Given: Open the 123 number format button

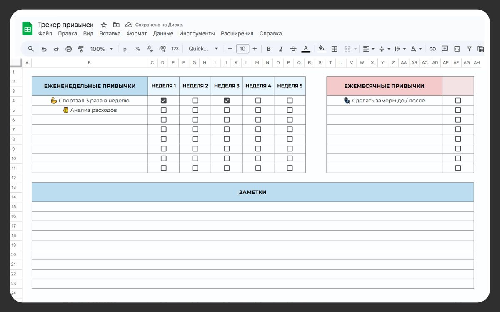Looking at the screenshot, I should [175, 49].
